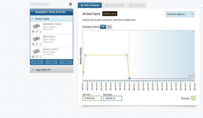Open the Schedule Options dropdown
The image size is (203, 118).
(180, 14)
